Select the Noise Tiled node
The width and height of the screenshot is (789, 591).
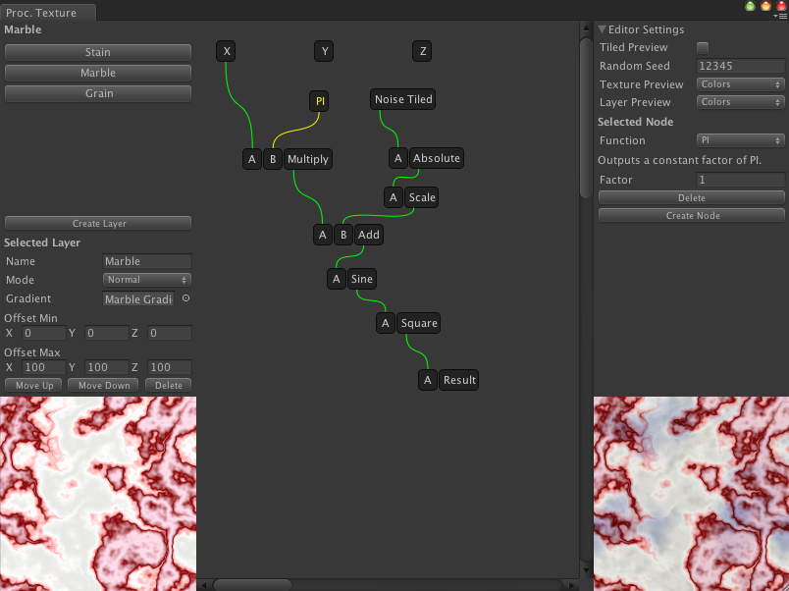403,99
